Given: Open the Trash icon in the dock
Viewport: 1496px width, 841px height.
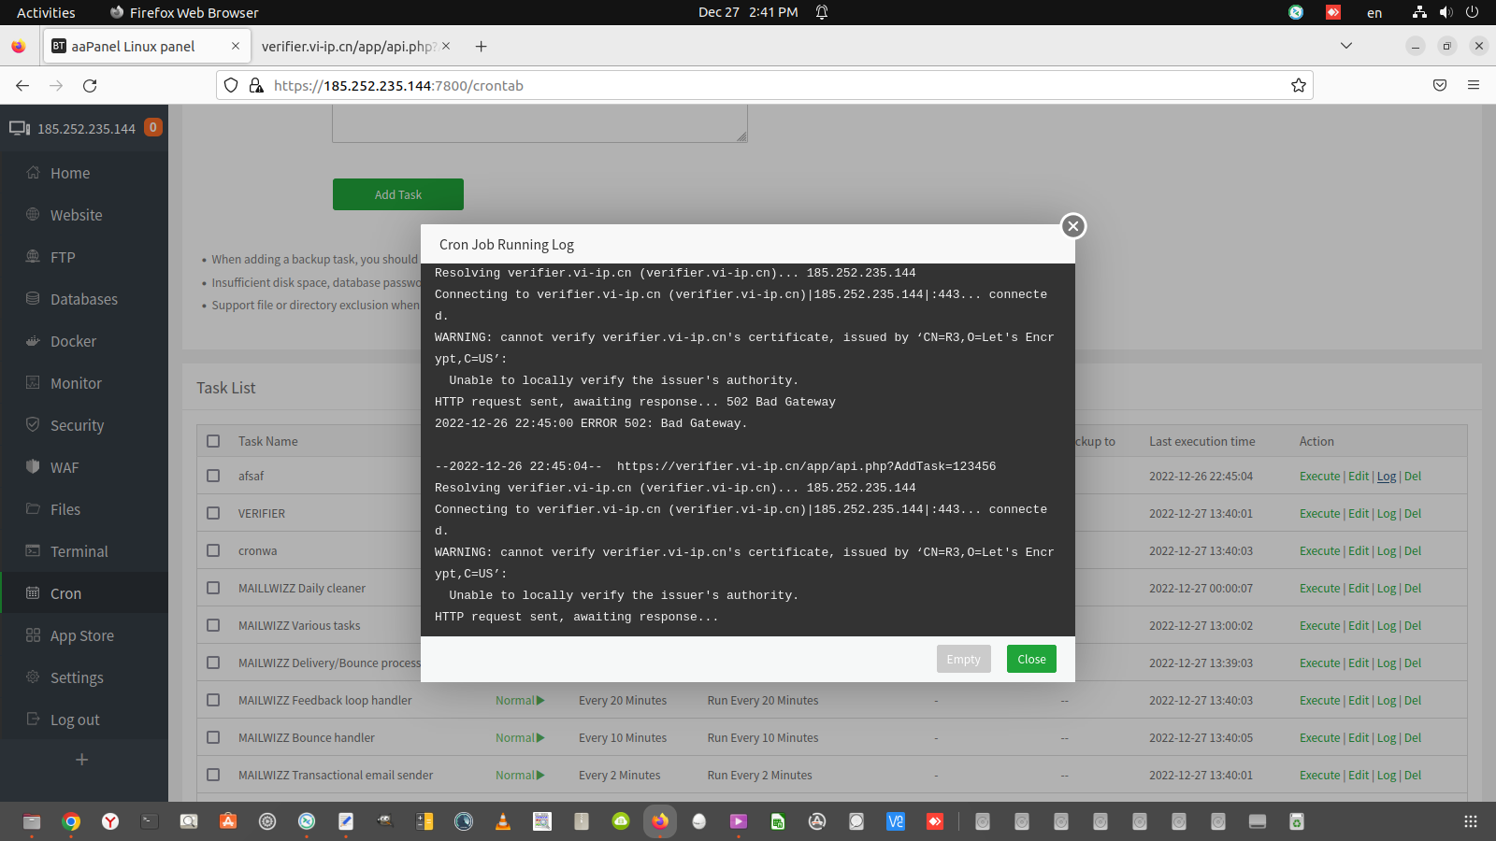Looking at the screenshot, I should (1297, 821).
